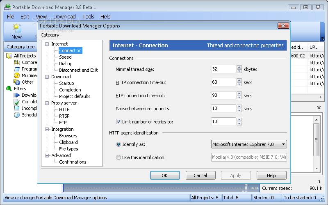Select the Incomplete filter page icon
Viewport: 328px width, 205px height.
pyautogui.click(x=17, y=108)
